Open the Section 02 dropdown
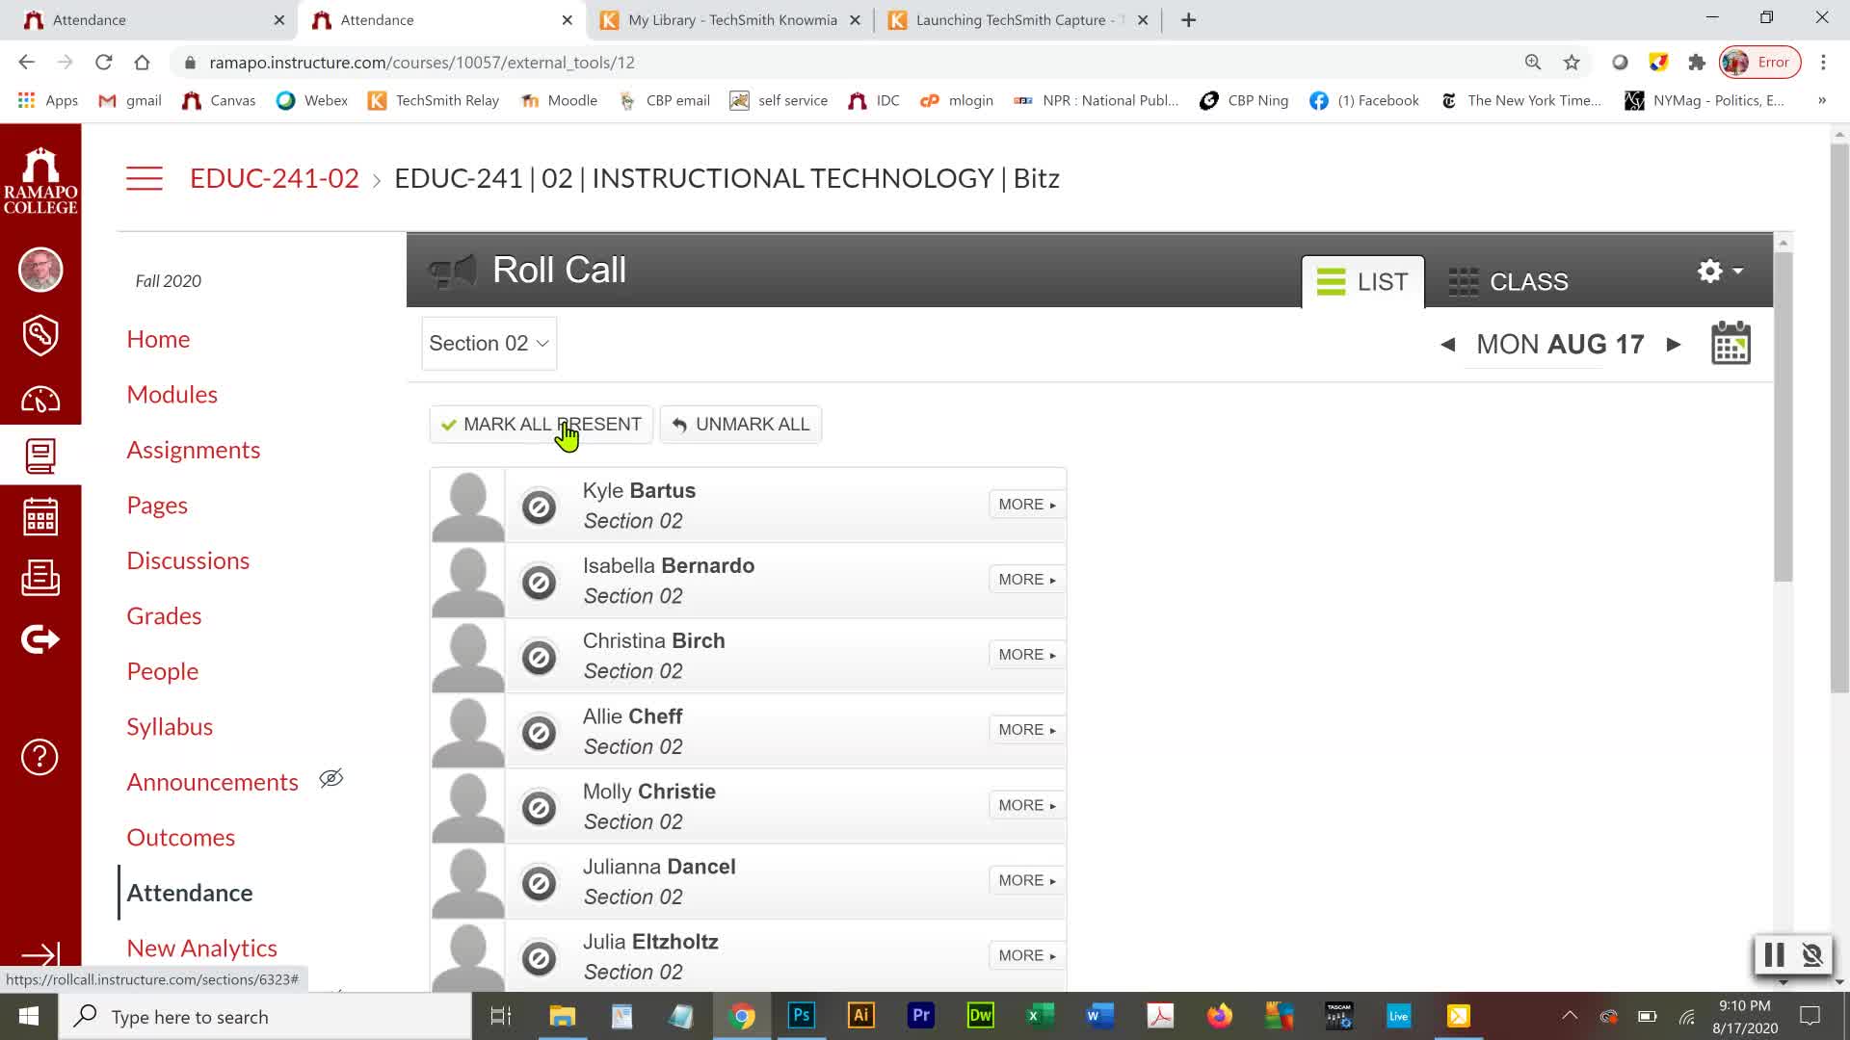 pos(489,344)
